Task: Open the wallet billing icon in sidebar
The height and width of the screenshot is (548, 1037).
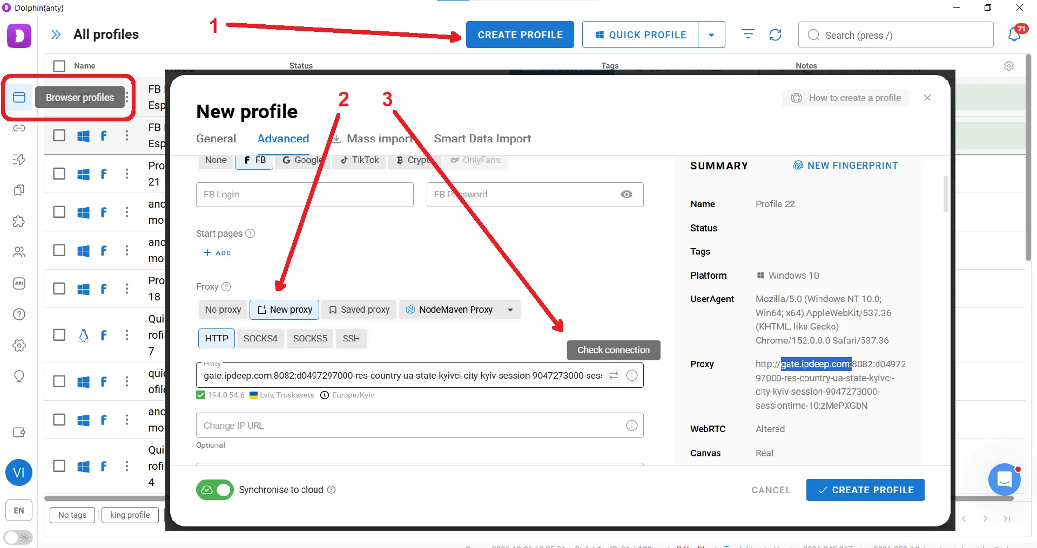Action: tap(19, 433)
